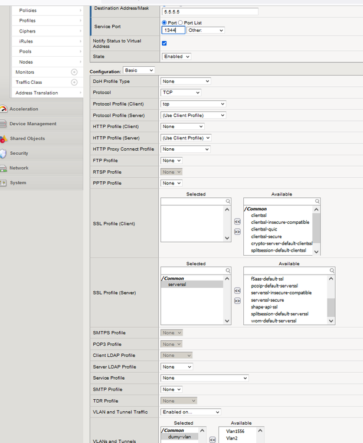Click >> to remove selected SSL Profile (Server)
The height and width of the screenshot is (443, 363).
click(237, 301)
